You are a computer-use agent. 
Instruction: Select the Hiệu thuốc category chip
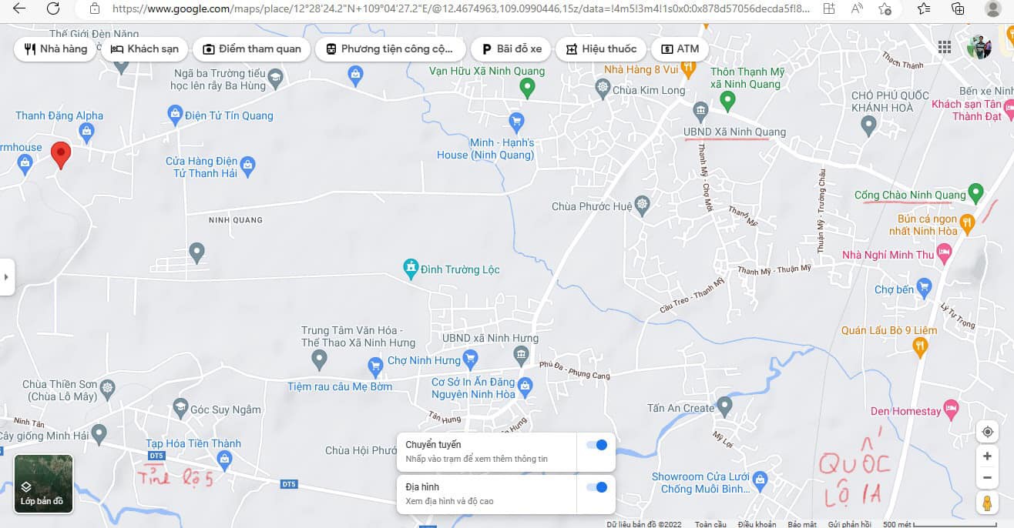(x=602, y=48)
